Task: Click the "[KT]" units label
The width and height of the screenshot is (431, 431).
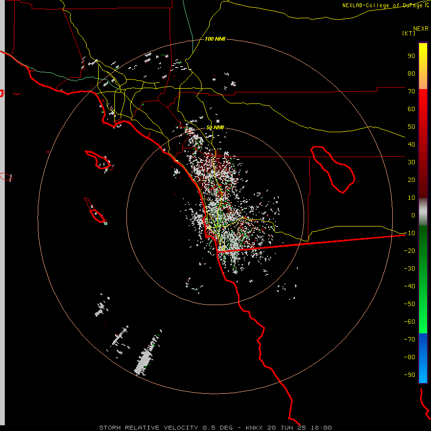Action: click(408, 33)
